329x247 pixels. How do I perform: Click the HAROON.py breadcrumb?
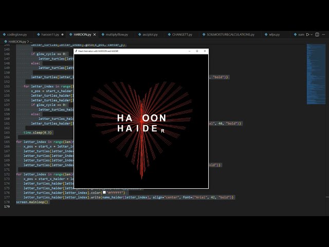tap(17, 42)
